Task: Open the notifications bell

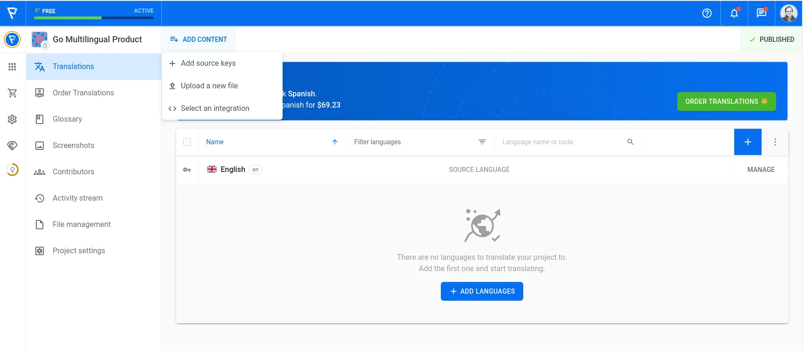Action: click(x=734, y=13)
